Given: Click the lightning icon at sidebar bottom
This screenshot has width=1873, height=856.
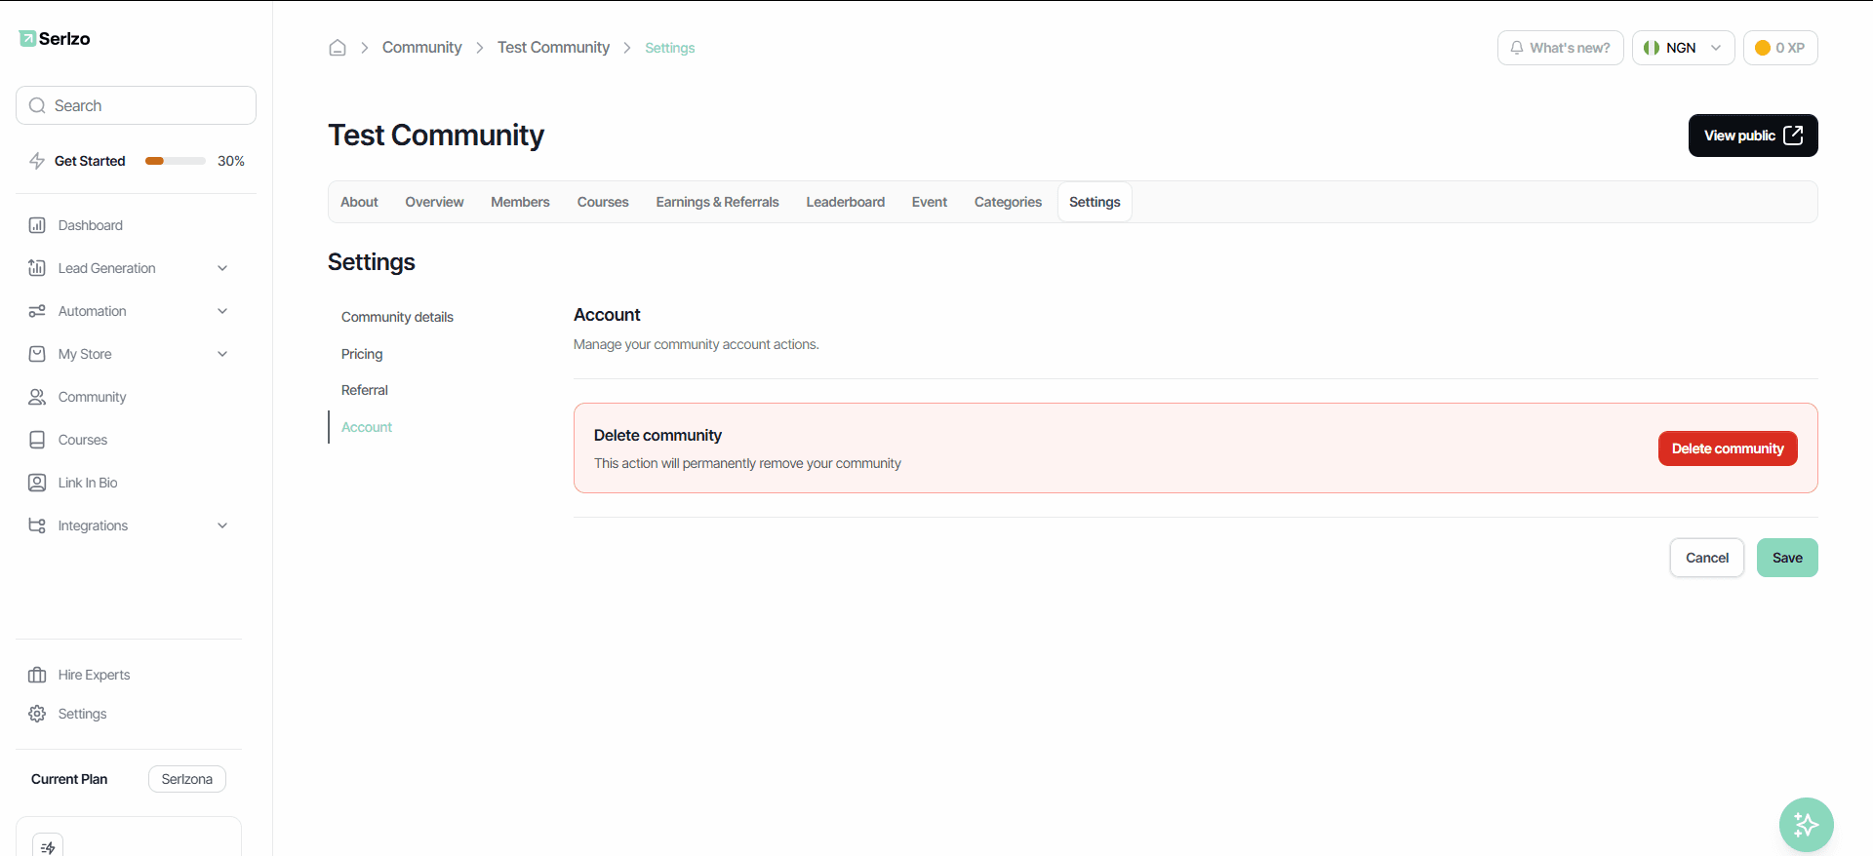Looking at the screenshot, I should click(48, 847).
